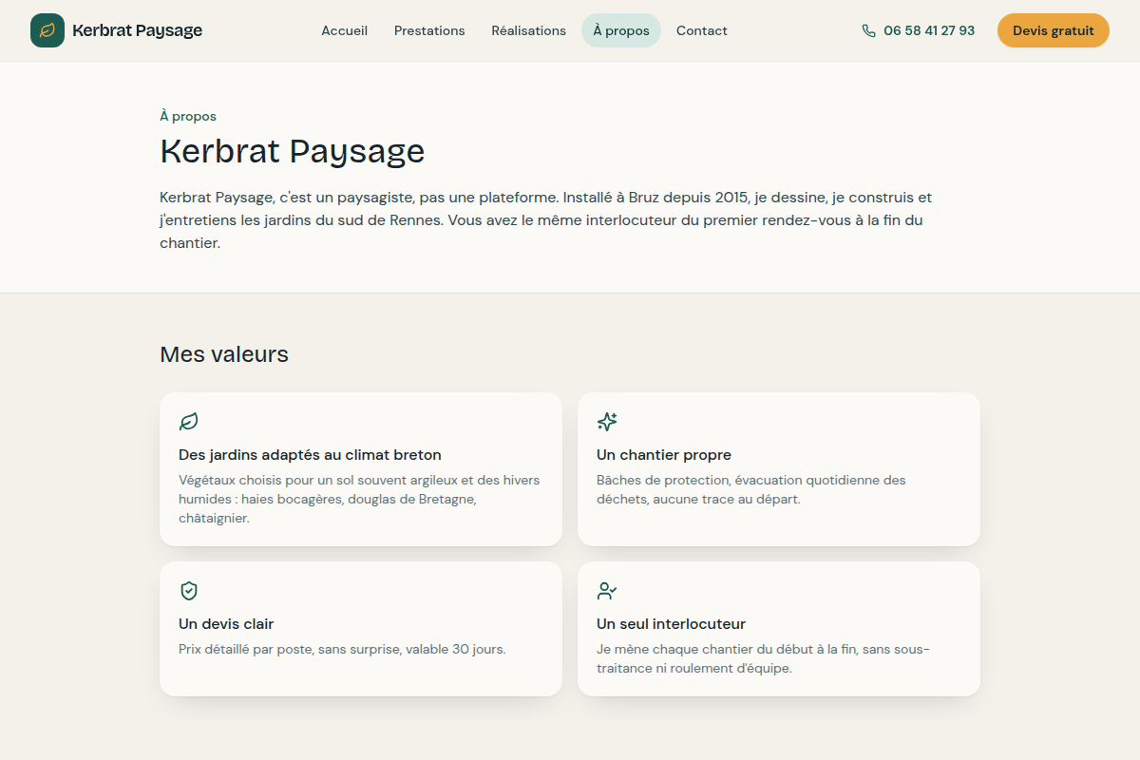This screenshot has height=760, width=1140.
Task: Open the Contact page link
Action: coord(702,30)
